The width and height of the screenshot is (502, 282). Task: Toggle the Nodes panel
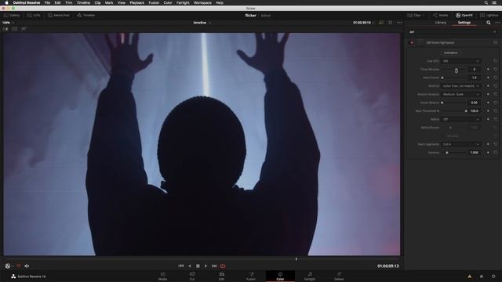click(x=441, y=15)
